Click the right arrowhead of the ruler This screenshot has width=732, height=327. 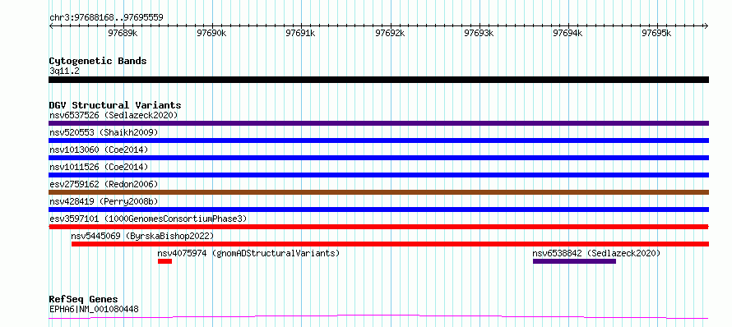[x=707, y=25]
